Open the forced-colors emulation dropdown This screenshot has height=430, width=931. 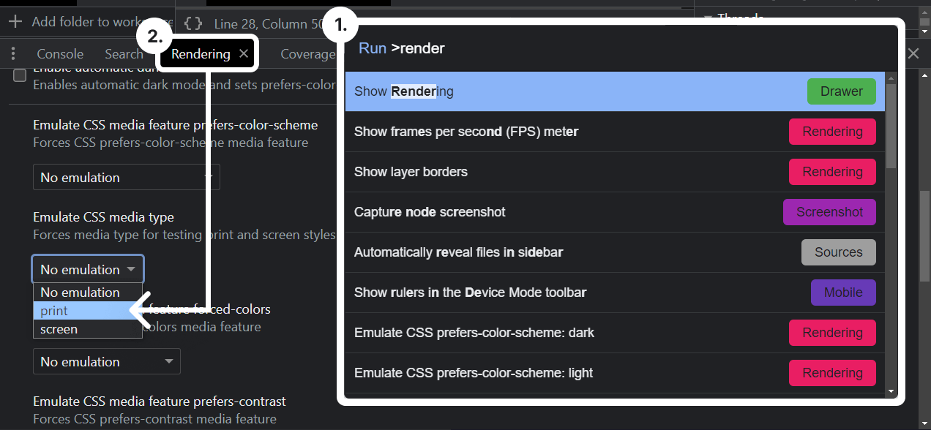[x=106, y=362]
